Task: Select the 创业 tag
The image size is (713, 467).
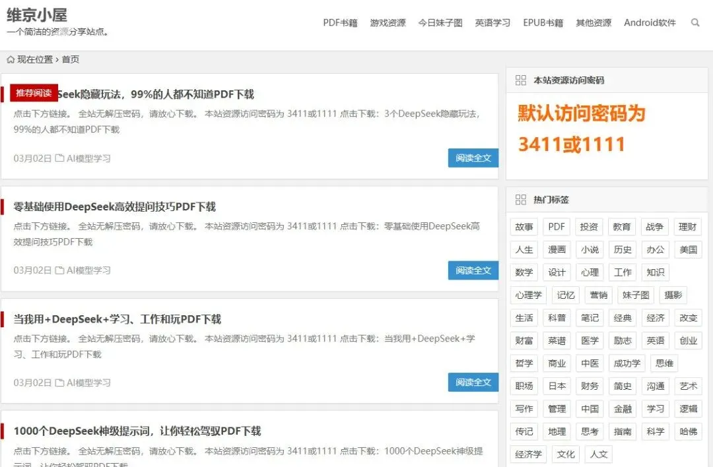Action: pos(688,341)
